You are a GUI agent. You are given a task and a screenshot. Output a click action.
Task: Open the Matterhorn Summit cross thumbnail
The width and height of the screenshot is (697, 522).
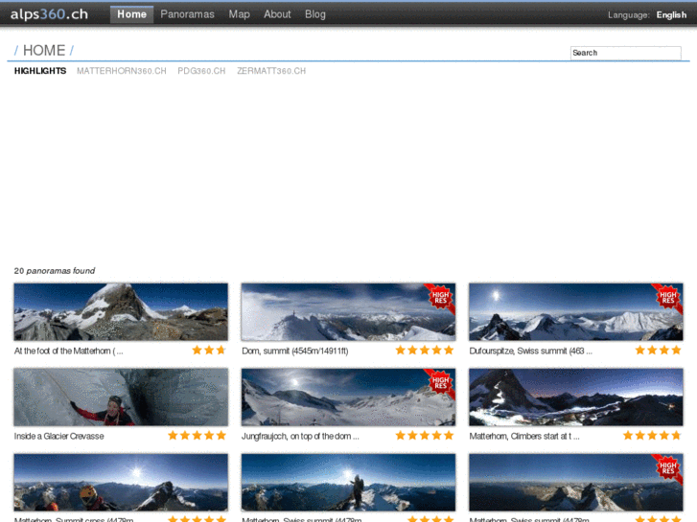121,483
